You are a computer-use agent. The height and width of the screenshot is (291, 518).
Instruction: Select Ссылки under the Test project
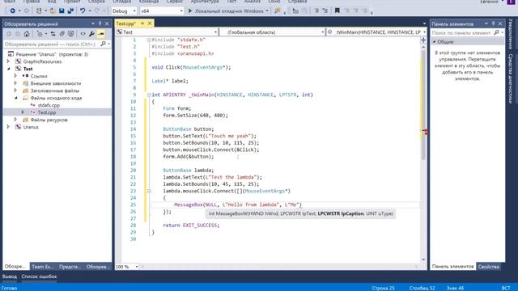point(39,76)
